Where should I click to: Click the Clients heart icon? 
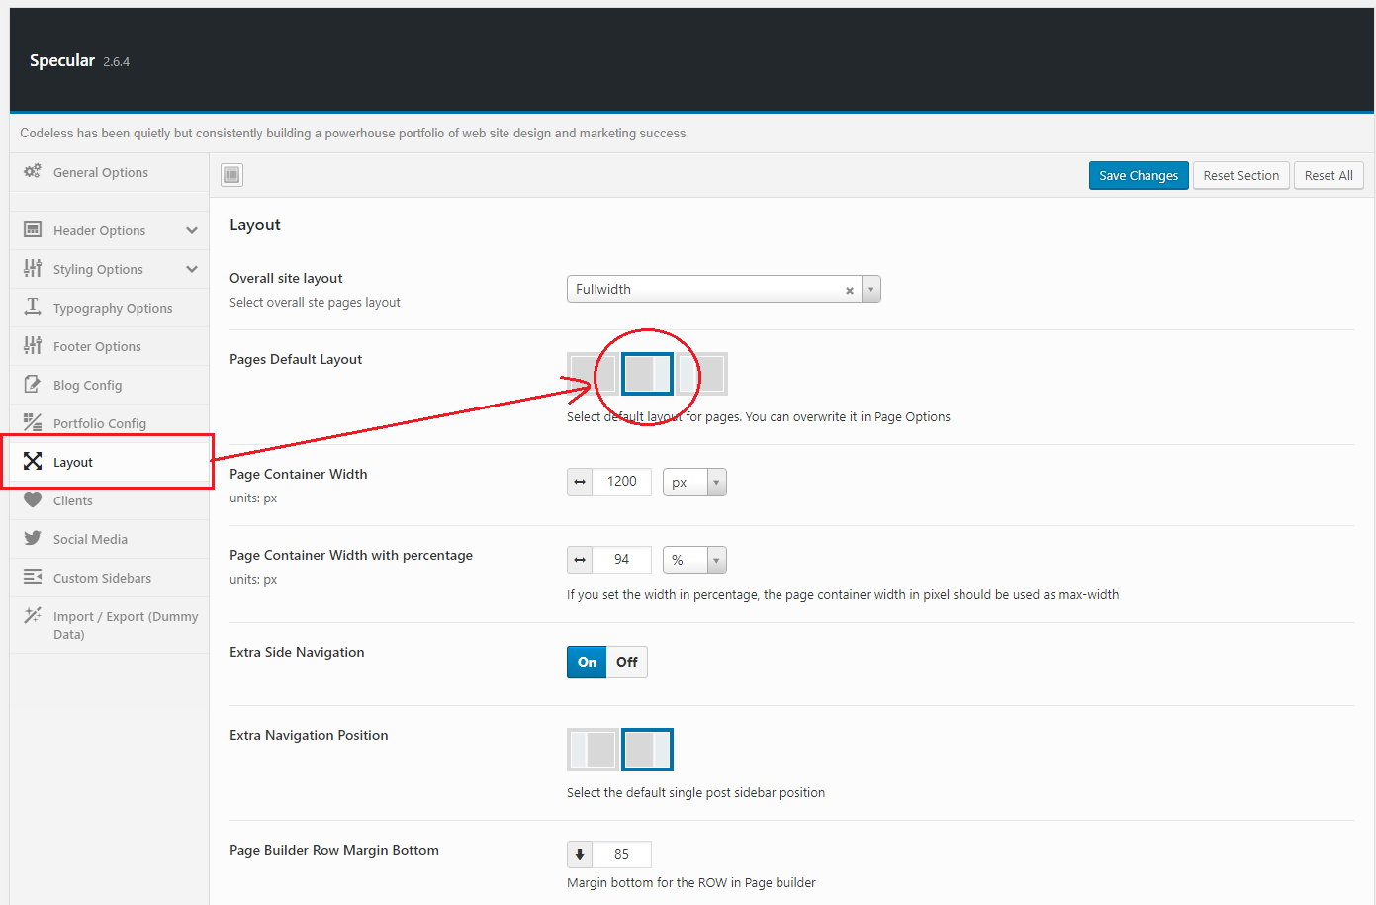point(33,499)
